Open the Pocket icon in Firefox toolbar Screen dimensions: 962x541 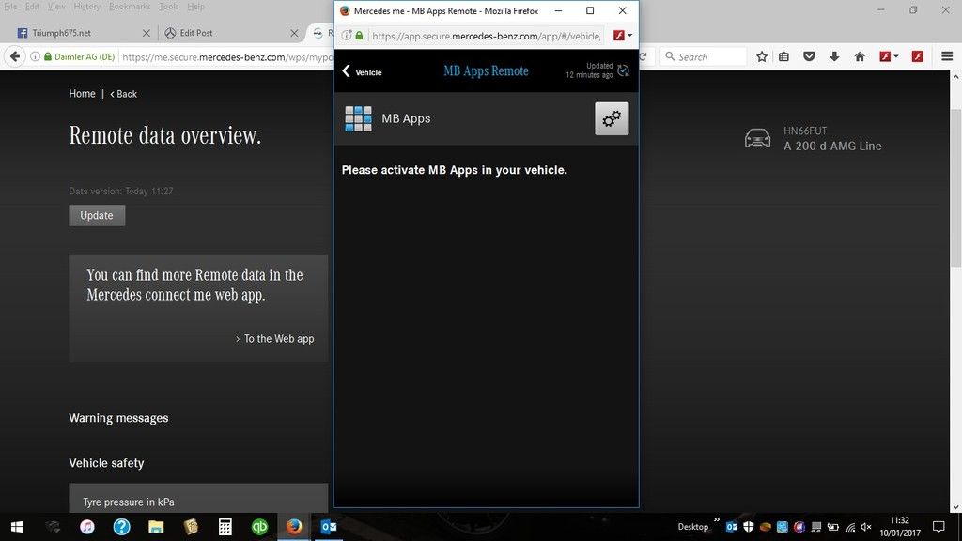click(x=810, y=56)
